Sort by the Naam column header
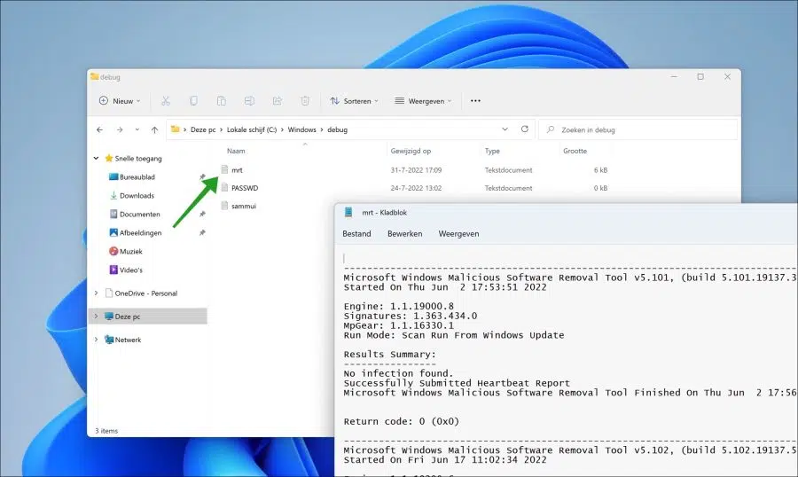The image size is (798, 477). coord(236,151)
